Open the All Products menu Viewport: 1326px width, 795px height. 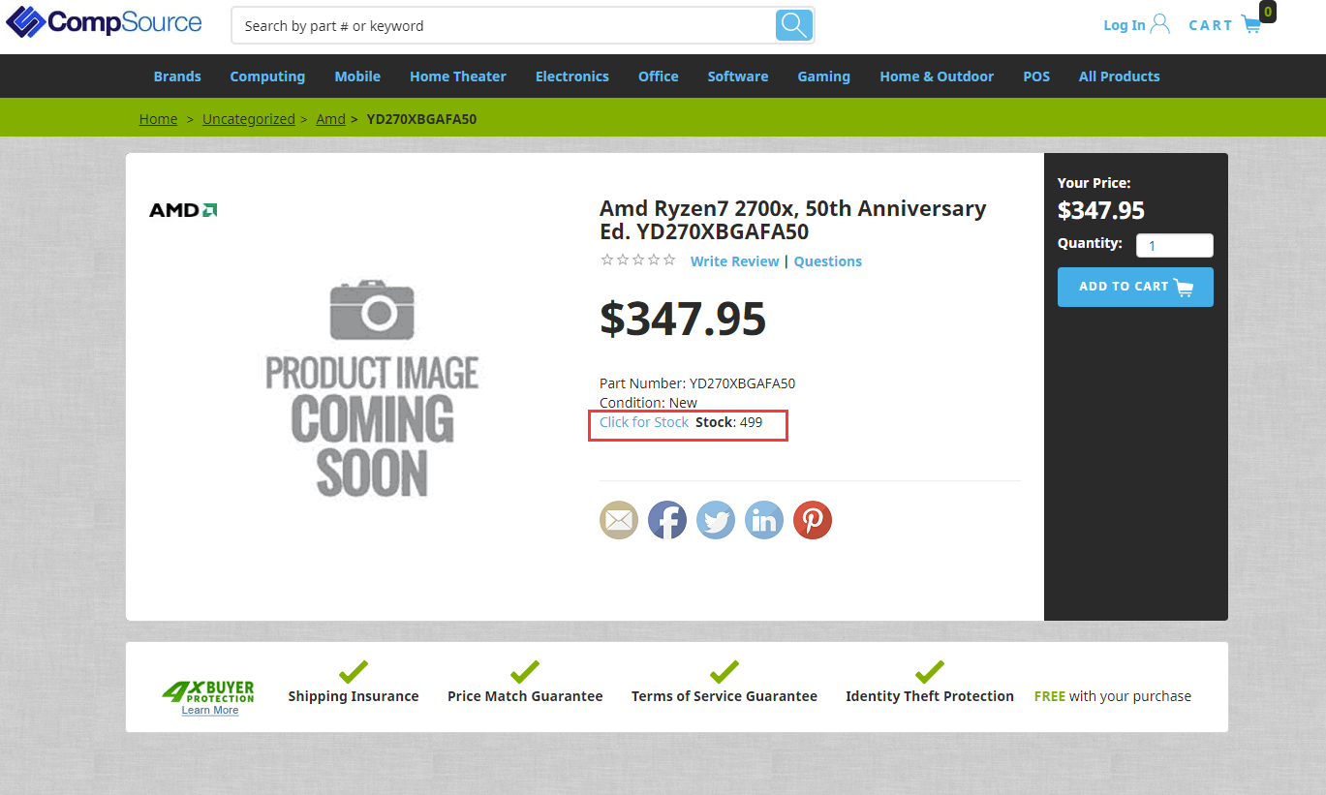pyautogui.click(x=1120, y=76)
